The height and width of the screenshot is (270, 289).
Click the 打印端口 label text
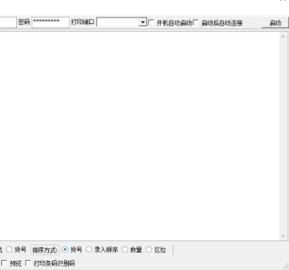[83, 22]
